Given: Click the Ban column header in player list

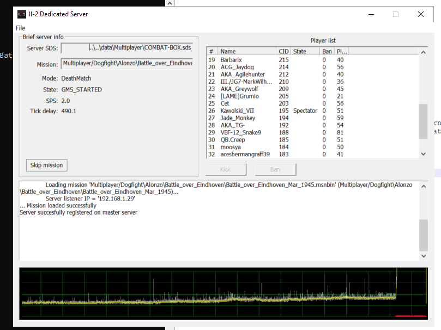Looking at the screenshot, I should (327, 51).
